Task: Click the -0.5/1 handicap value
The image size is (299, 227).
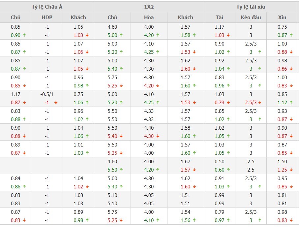Action: pos(47,94)
